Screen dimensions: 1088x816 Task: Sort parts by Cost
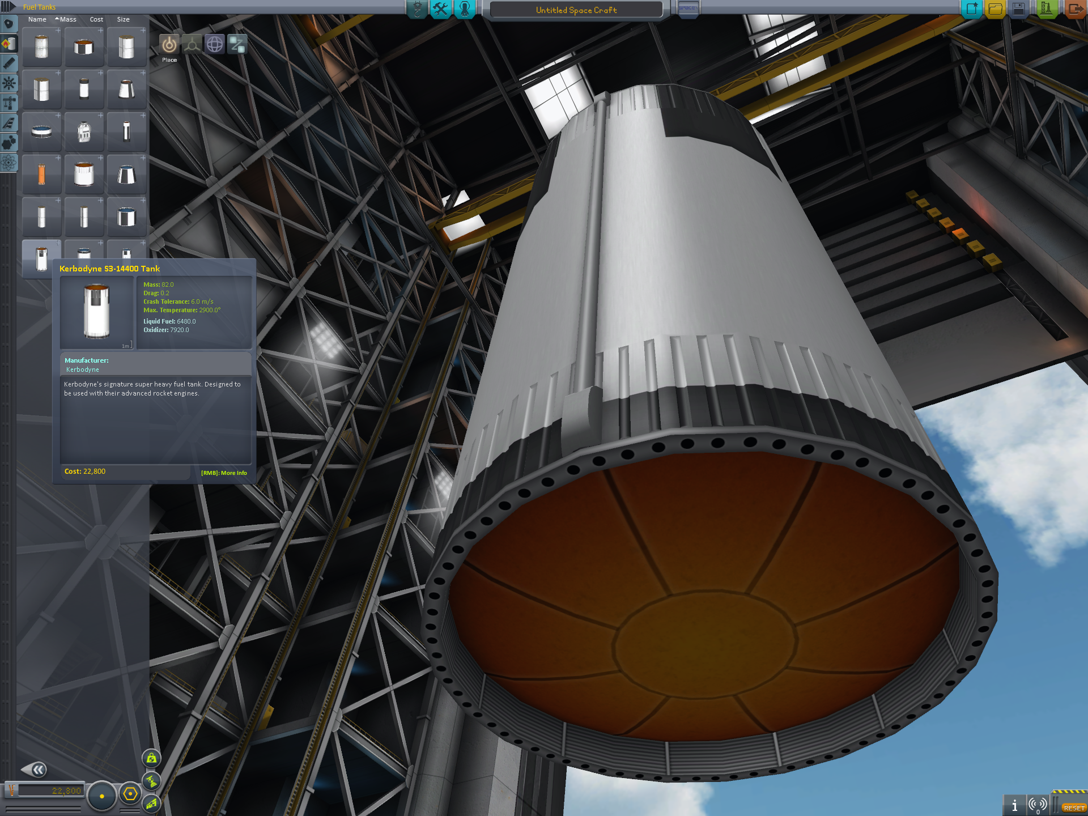pyautogui.click(x=96, y=19)
